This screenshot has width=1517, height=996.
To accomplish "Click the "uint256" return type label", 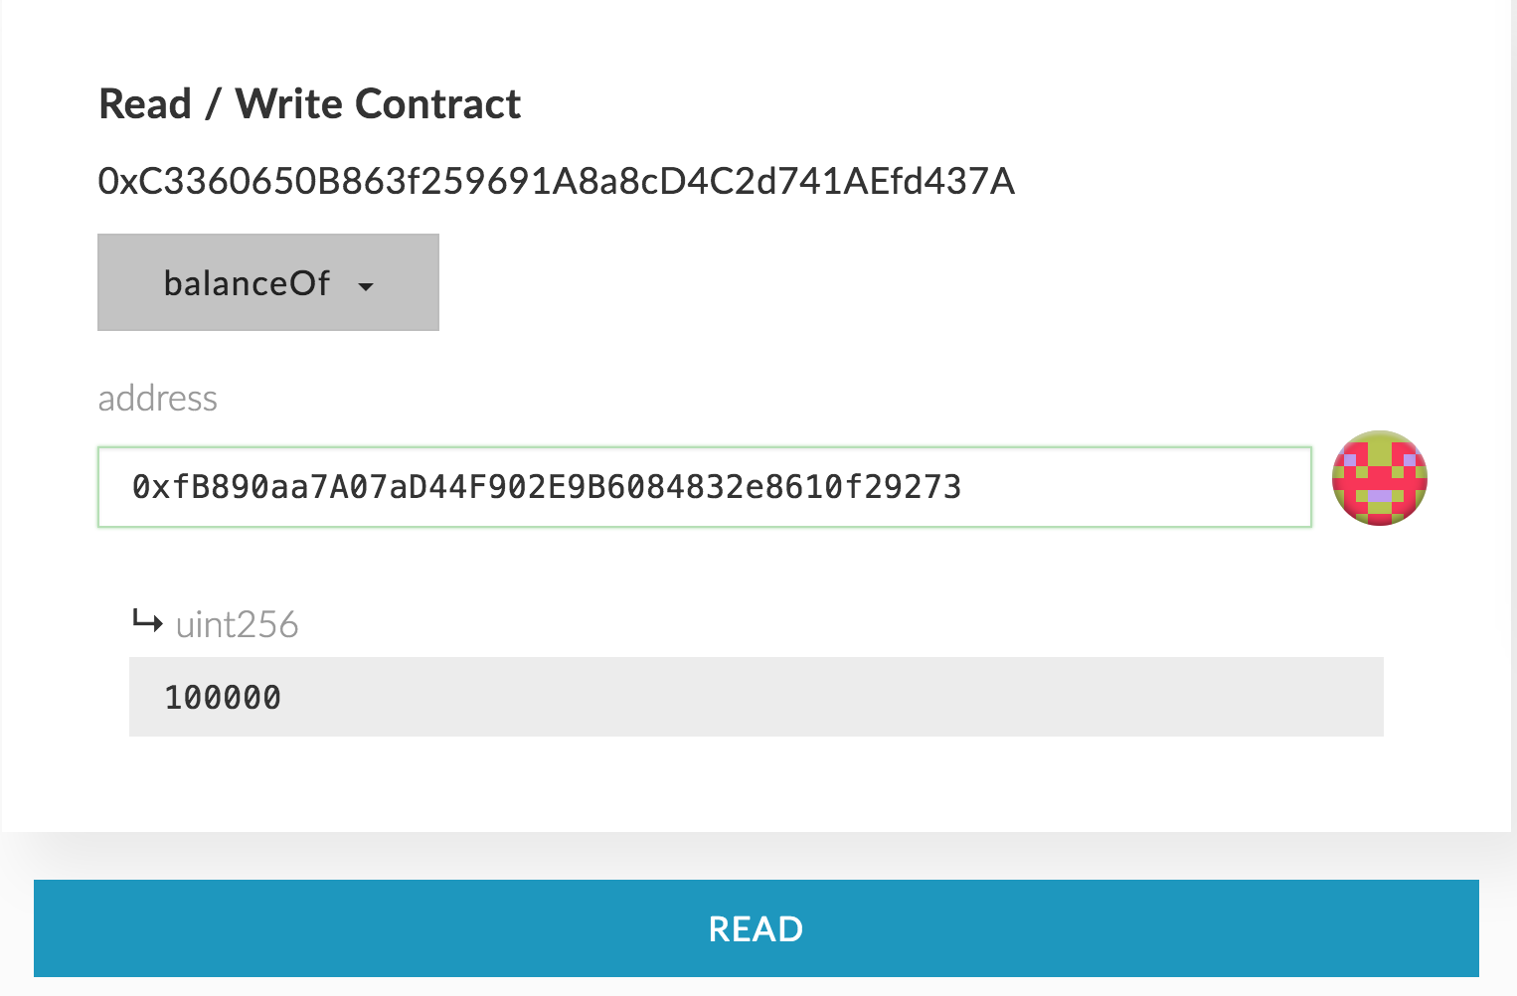I will tap(237, 625).
